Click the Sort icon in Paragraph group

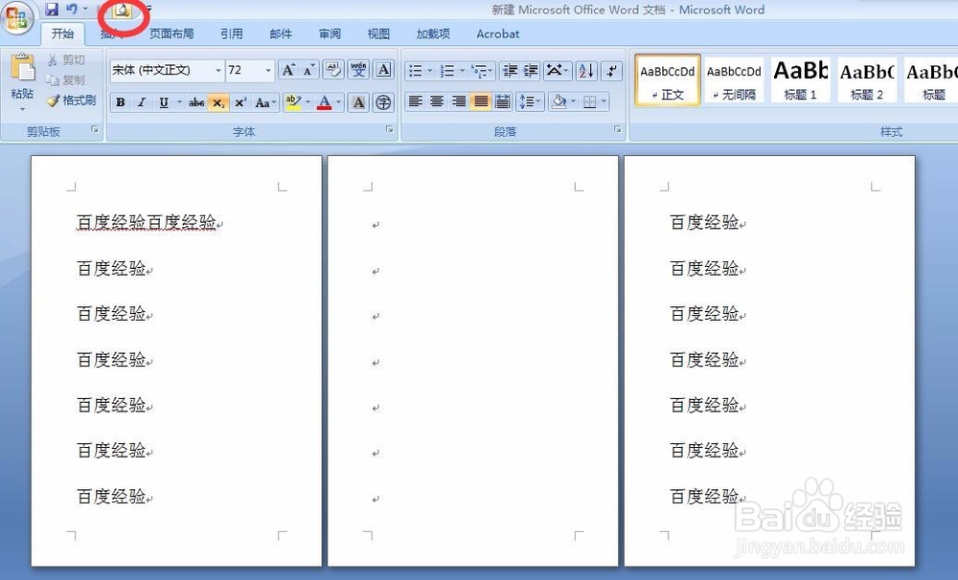[587, 70]
